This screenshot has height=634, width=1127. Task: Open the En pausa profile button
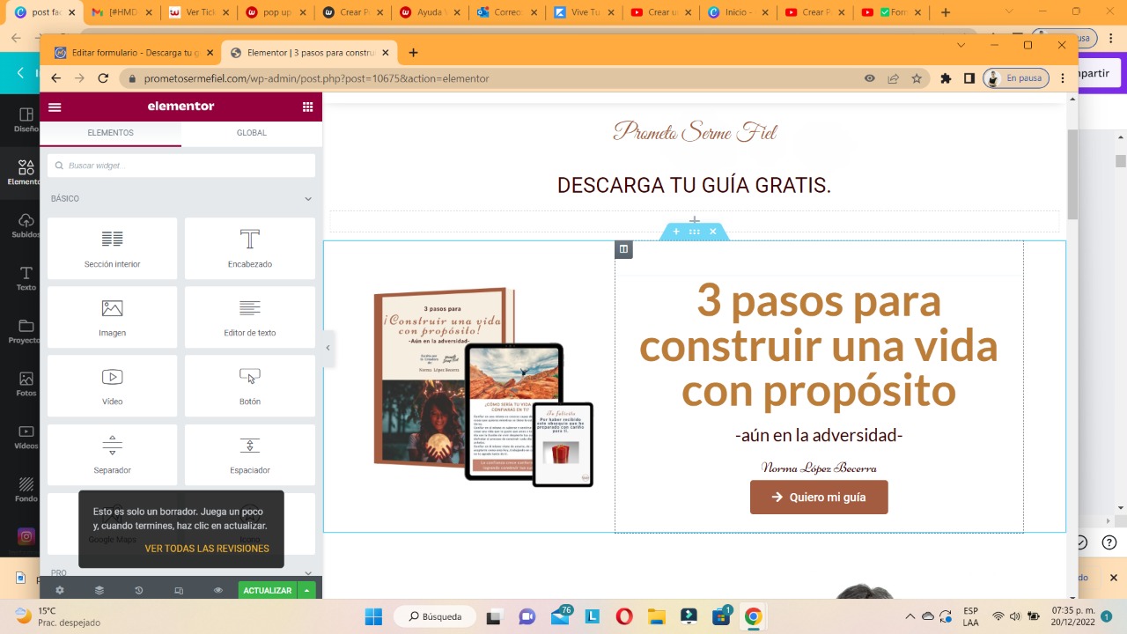[x=1015, y=78]
